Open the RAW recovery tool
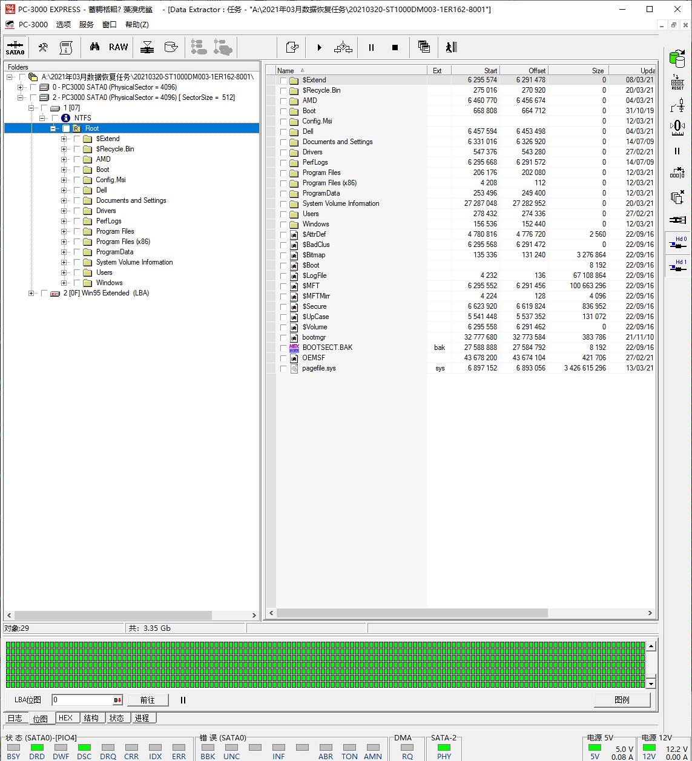Screen dimensions: 692x761 [x=118, y=47]
